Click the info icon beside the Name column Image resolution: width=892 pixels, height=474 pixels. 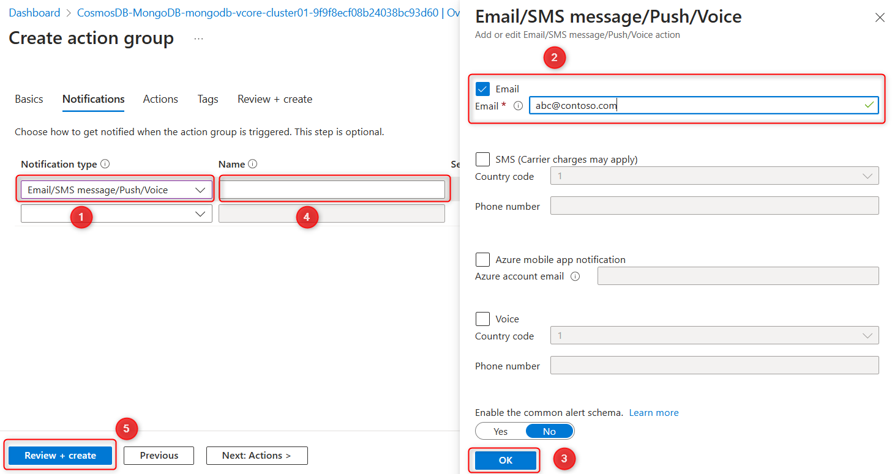coord(253,163)
